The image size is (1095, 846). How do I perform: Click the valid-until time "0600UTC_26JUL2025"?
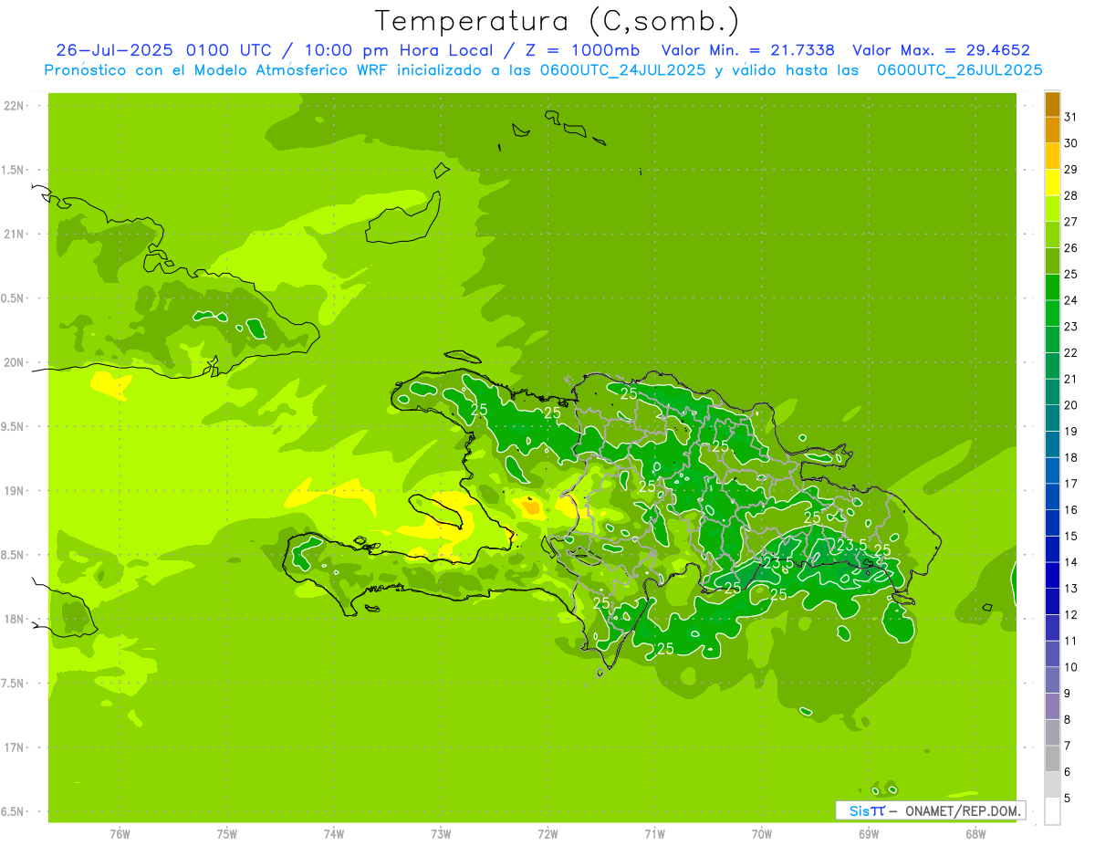(x=960, y=70)
